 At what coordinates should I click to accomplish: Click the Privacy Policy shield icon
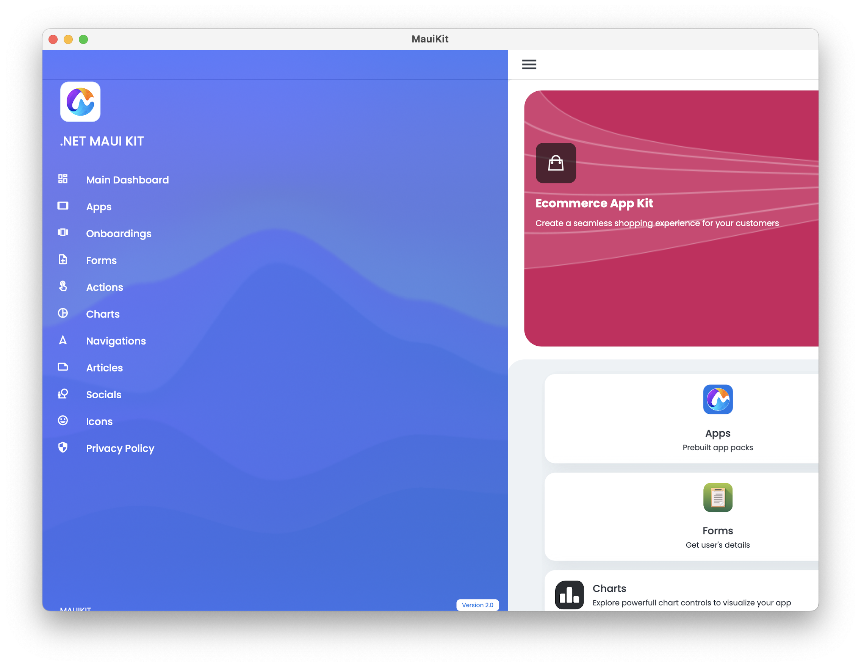click(63, 448)
